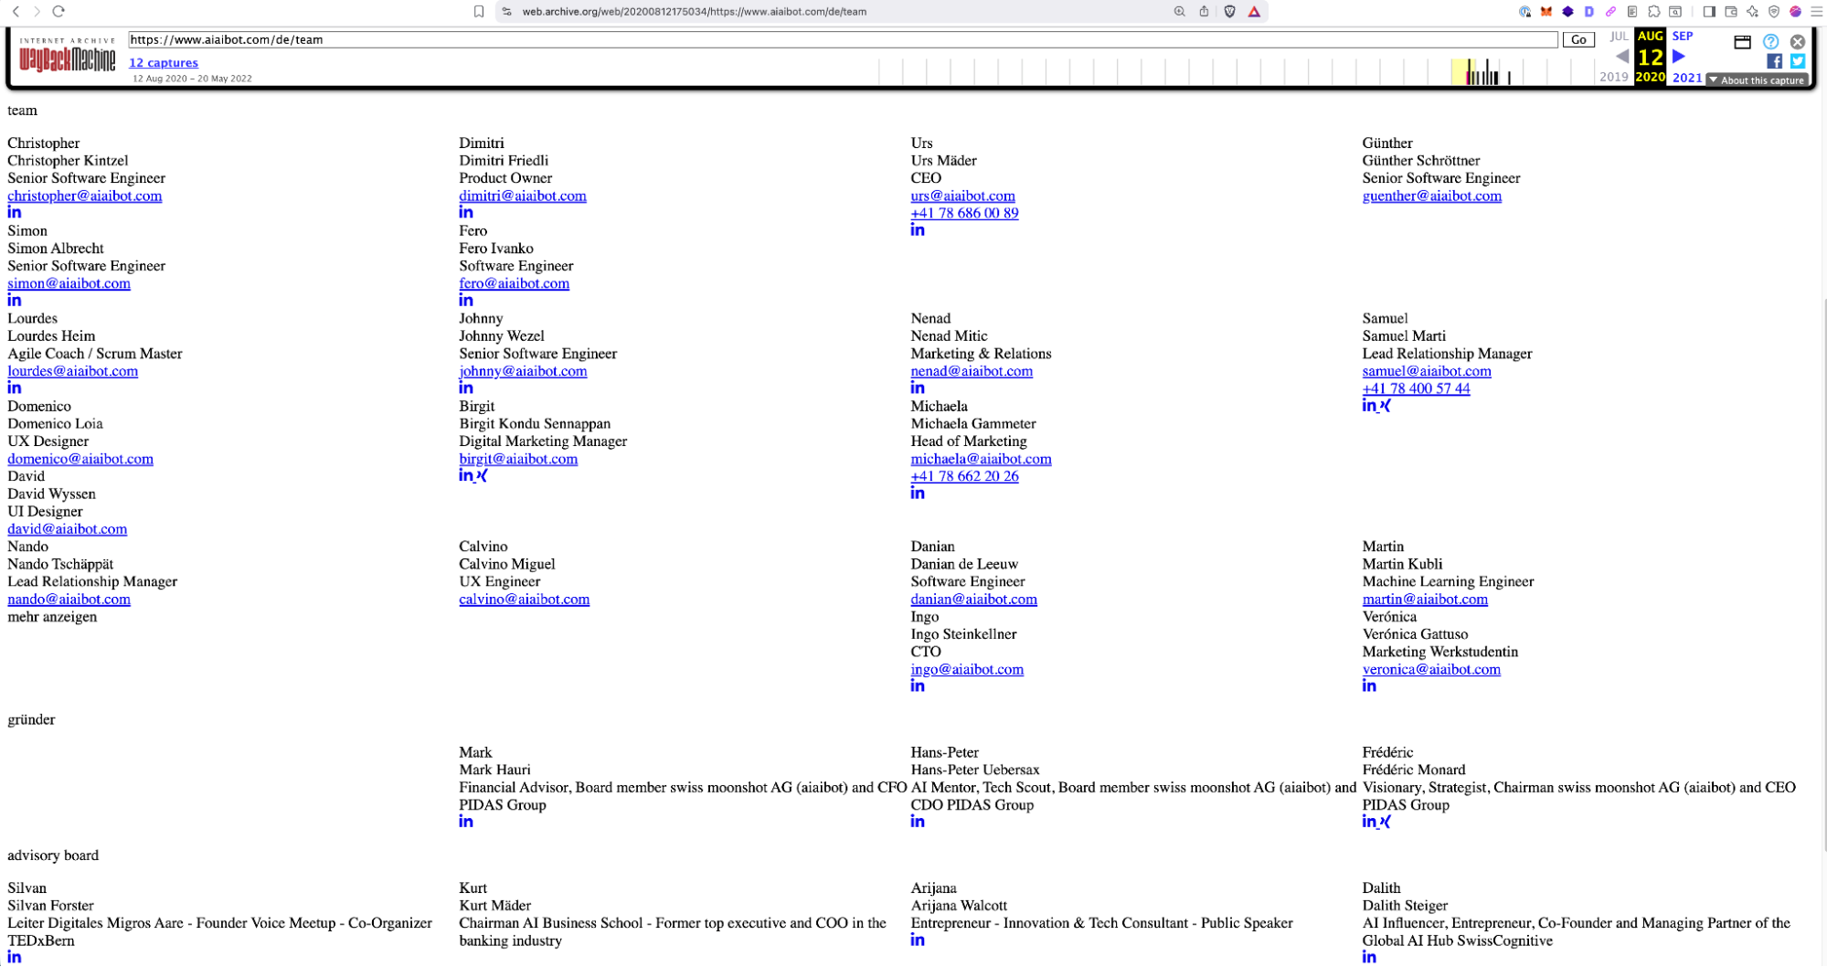Open Dimitri Friedli's LinkedIn icon
1827x967 pixels.
pyautogui.click(x=466, y=212)
